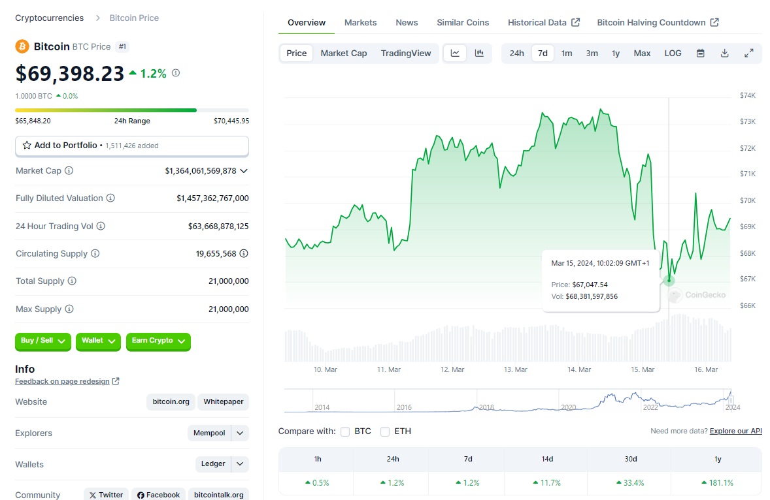Open Twitter community link
Viewport: 770px width, 500px height.
pos(106,495)
